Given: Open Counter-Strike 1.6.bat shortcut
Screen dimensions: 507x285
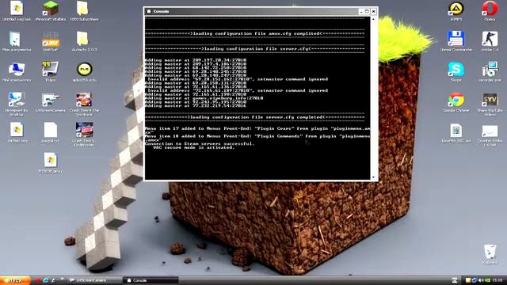Looking at the screenshot, I should [490, 135].
